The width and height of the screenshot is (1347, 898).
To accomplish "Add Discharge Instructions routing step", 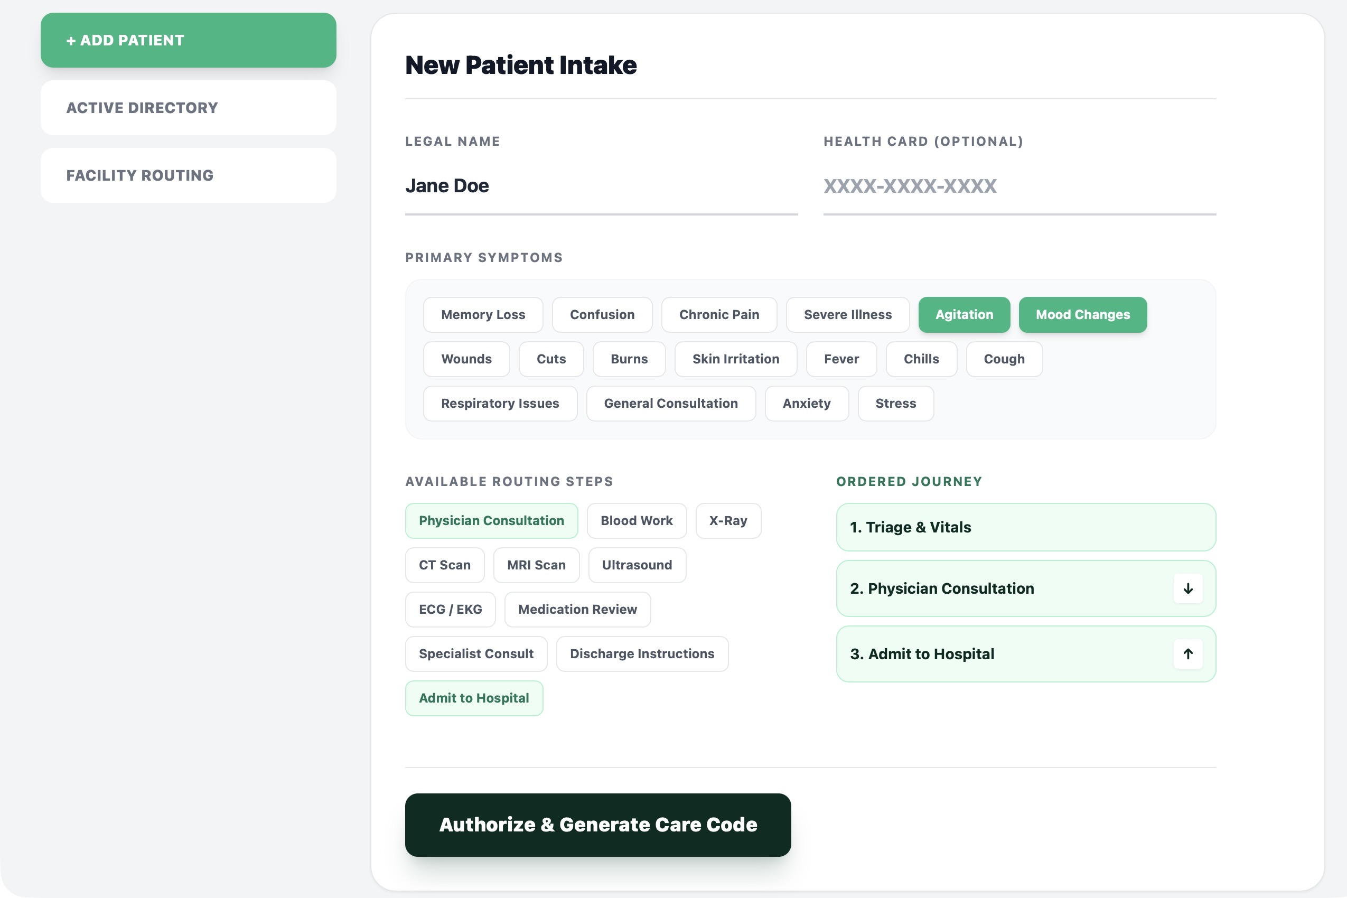I will pos(641,653).
